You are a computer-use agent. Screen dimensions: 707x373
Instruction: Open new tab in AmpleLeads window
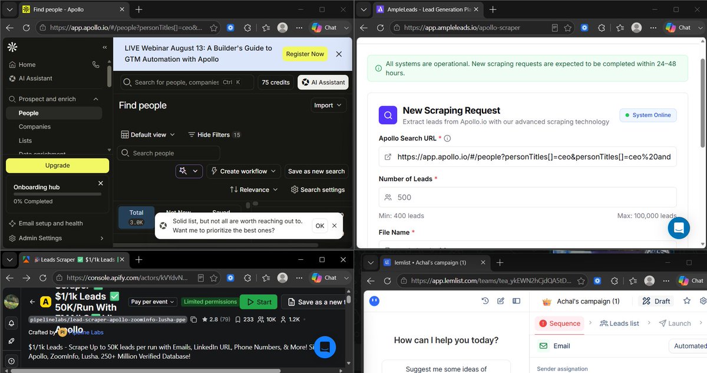(x=493, y=9)
